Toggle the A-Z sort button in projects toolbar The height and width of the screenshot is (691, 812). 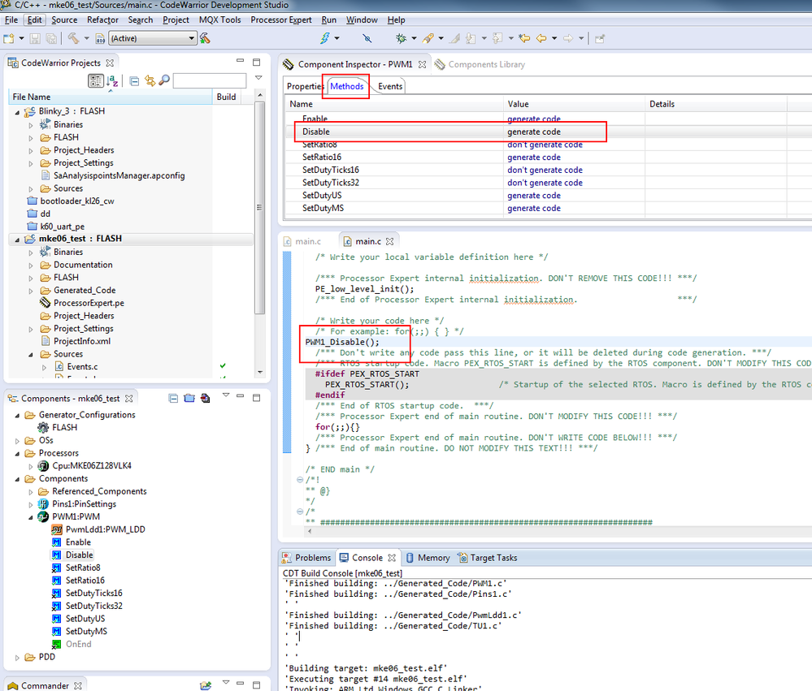pyautogui.click(x=113, y=80)
